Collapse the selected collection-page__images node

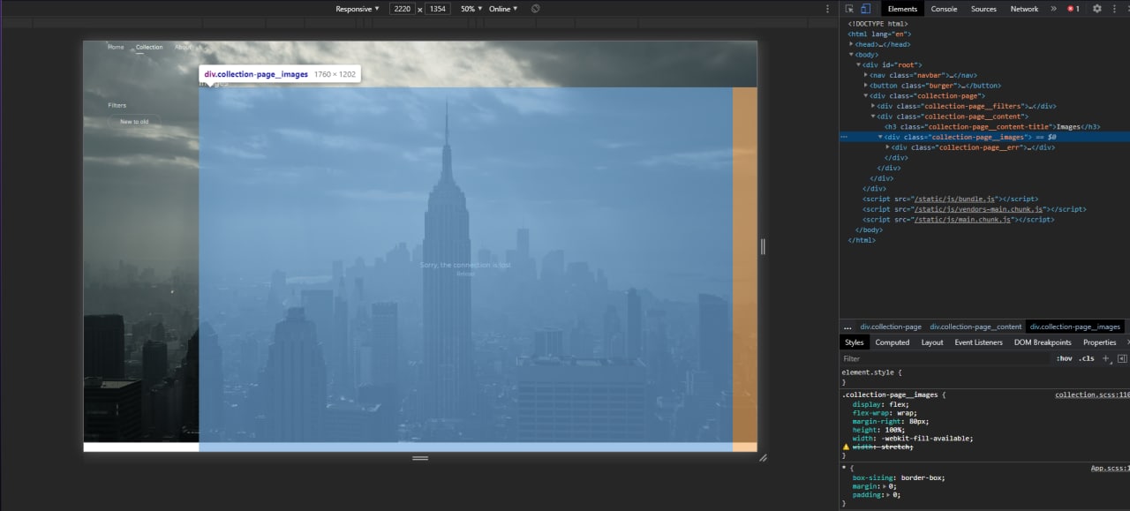pos(880,137)
